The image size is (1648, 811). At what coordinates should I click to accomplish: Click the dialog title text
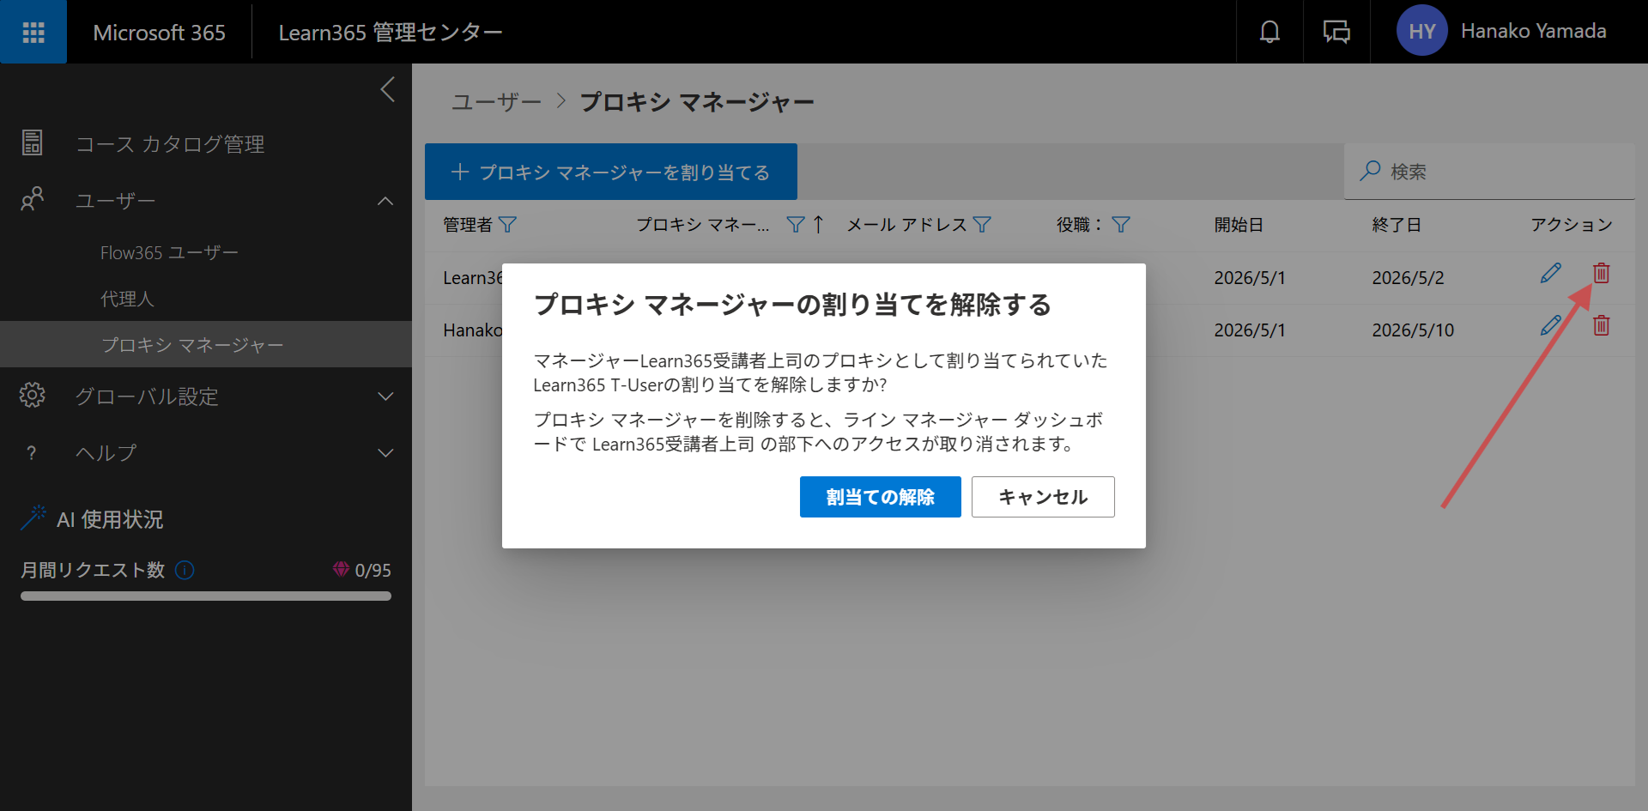click(792, 305)
